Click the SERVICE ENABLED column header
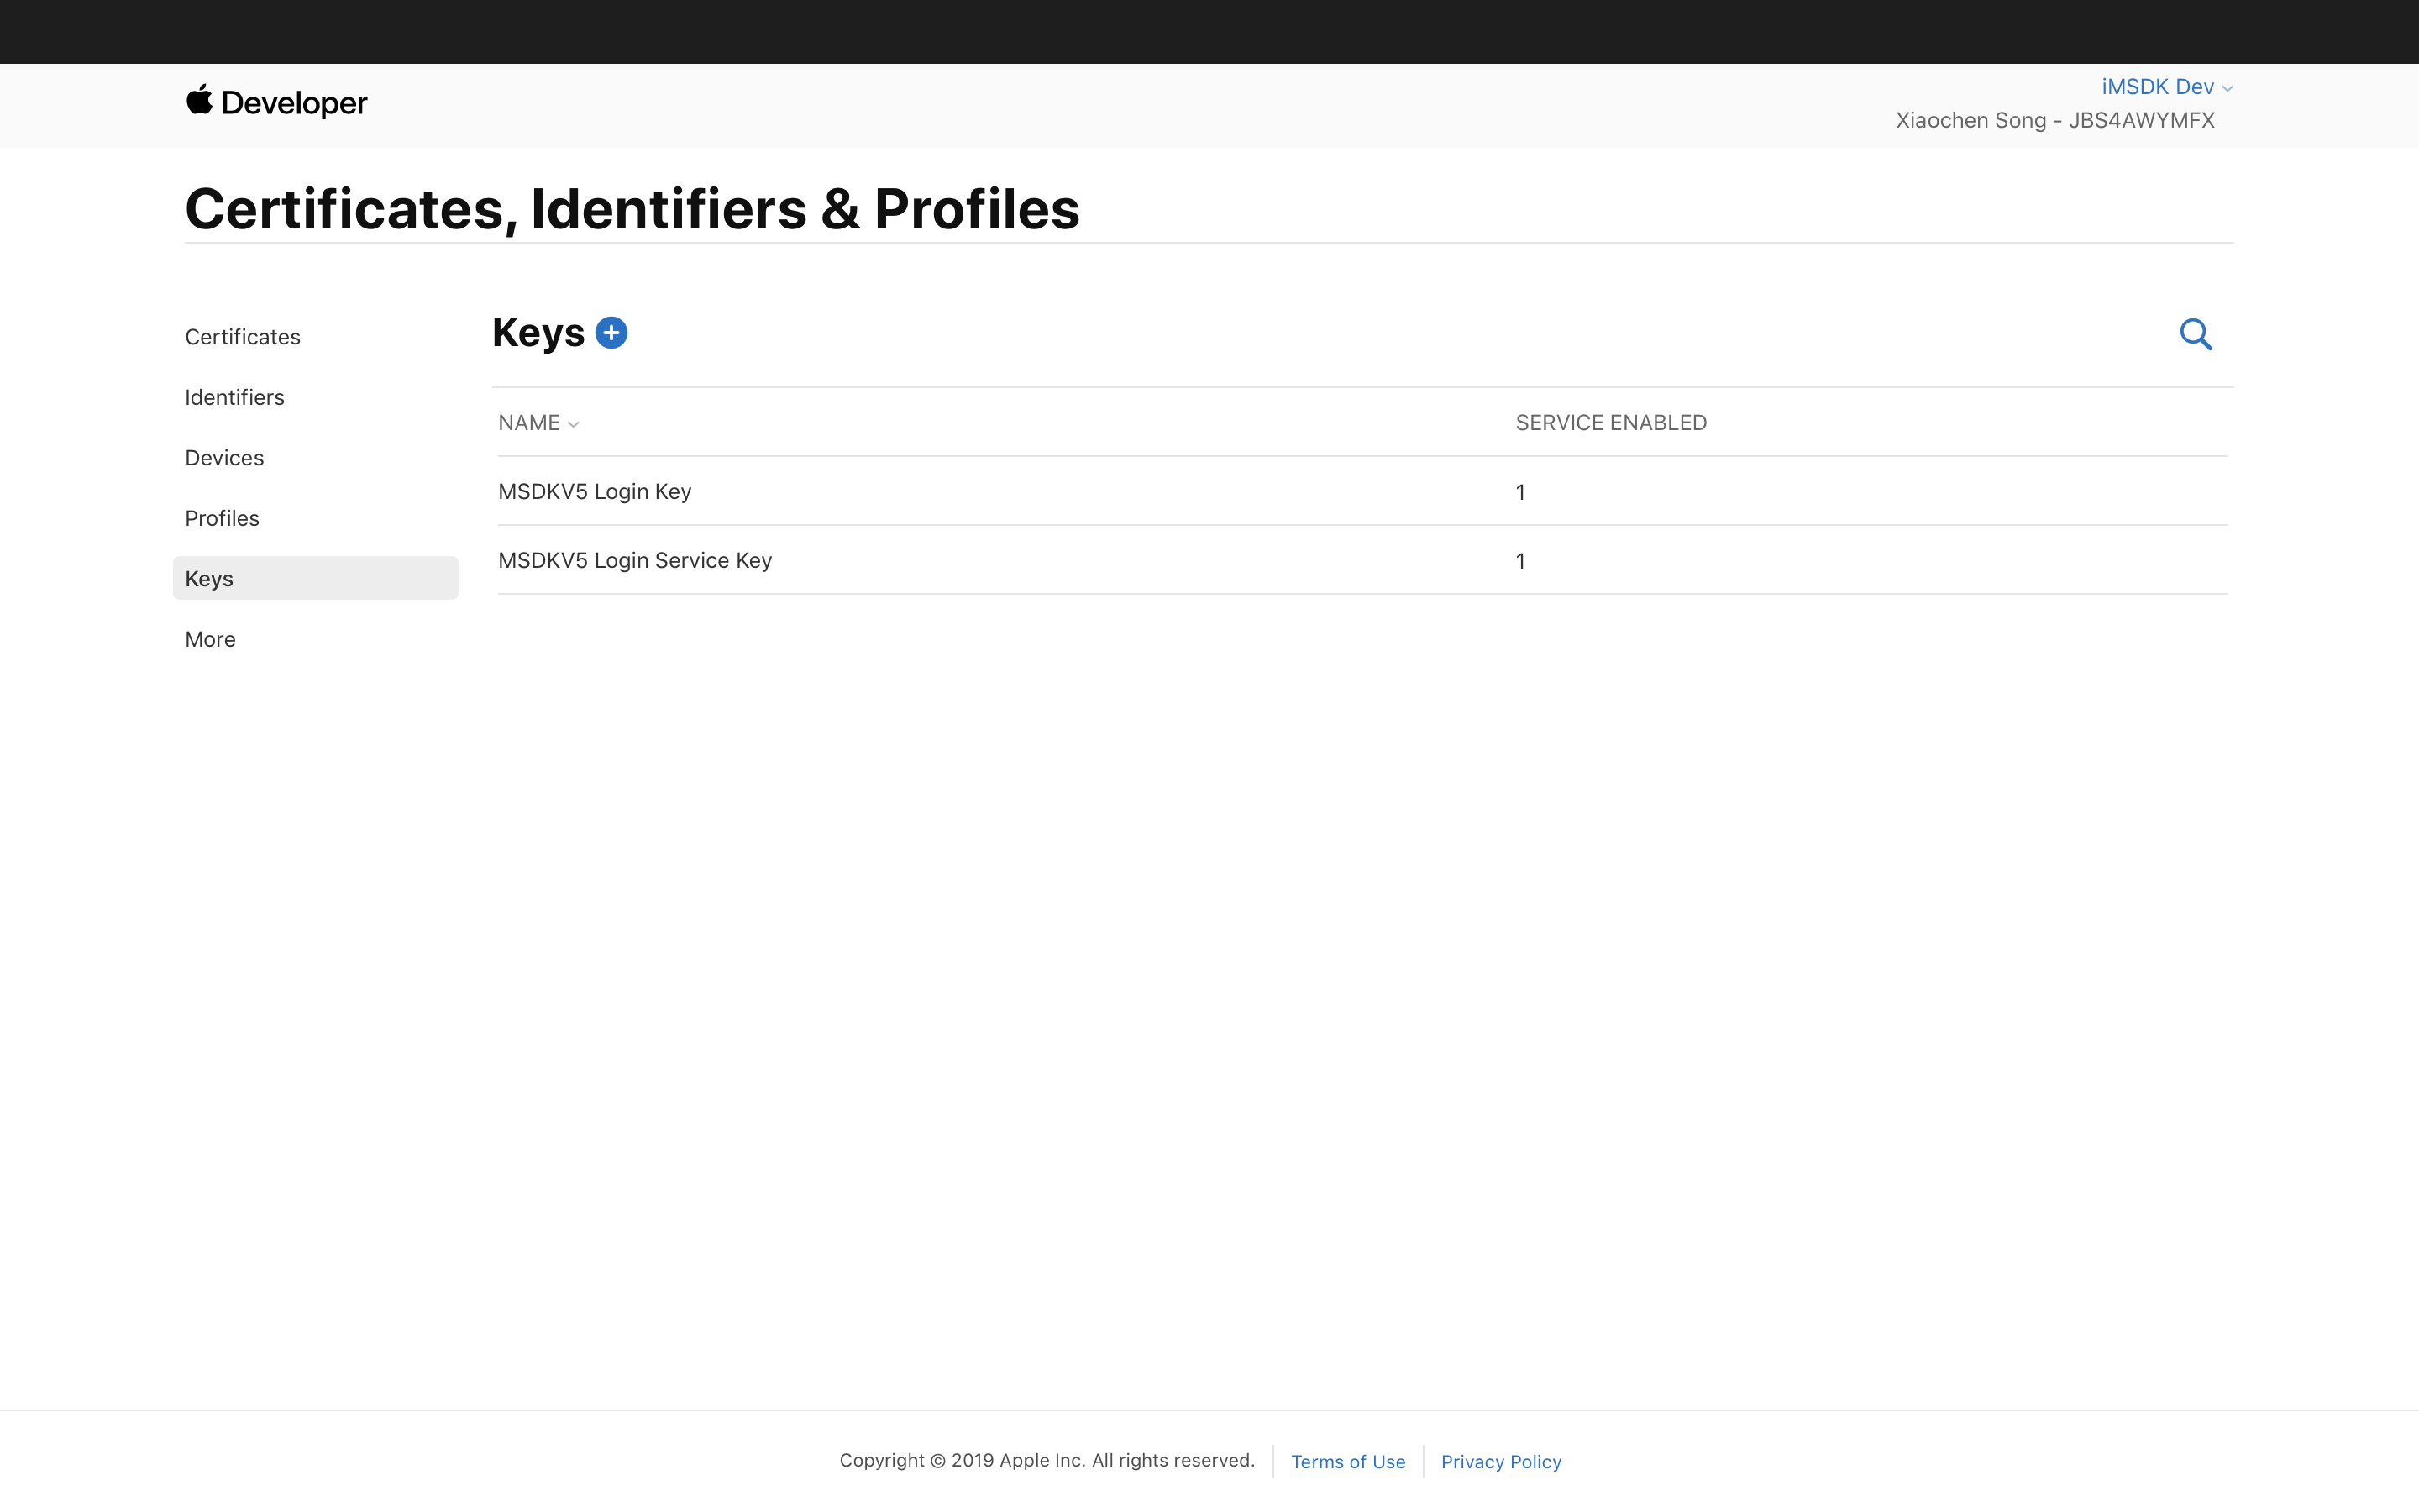The height and width of the screenshot is (1512, 2419). [x=1610, y=423]
